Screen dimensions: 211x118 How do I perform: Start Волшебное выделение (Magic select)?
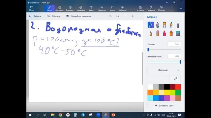click(x=79, y=16)
